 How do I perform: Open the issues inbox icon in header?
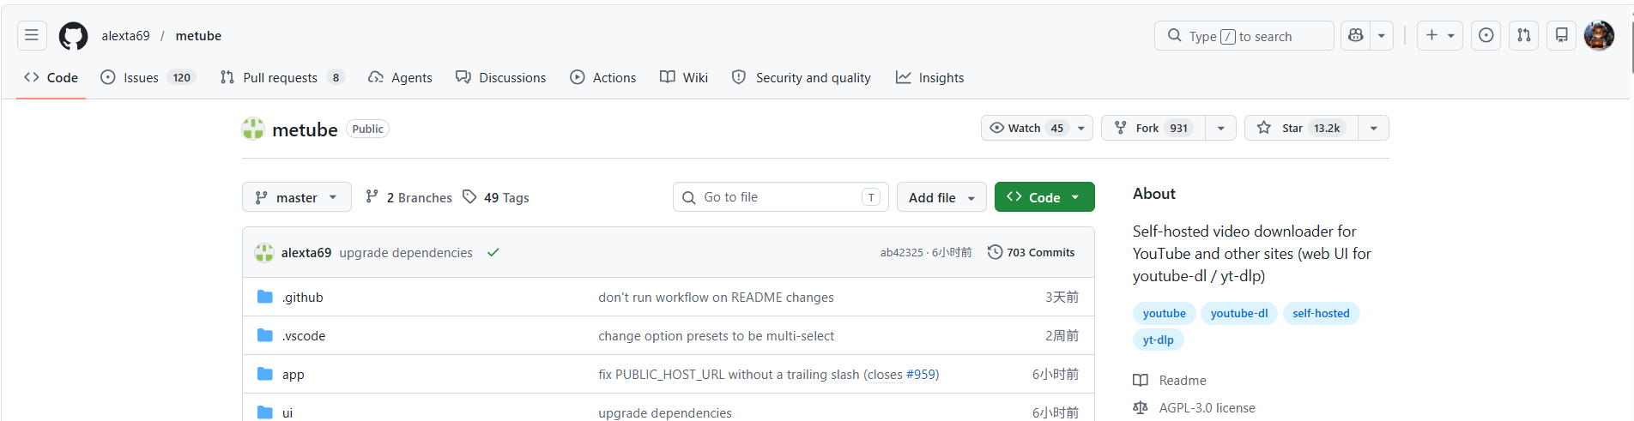tap(1486, 35)
